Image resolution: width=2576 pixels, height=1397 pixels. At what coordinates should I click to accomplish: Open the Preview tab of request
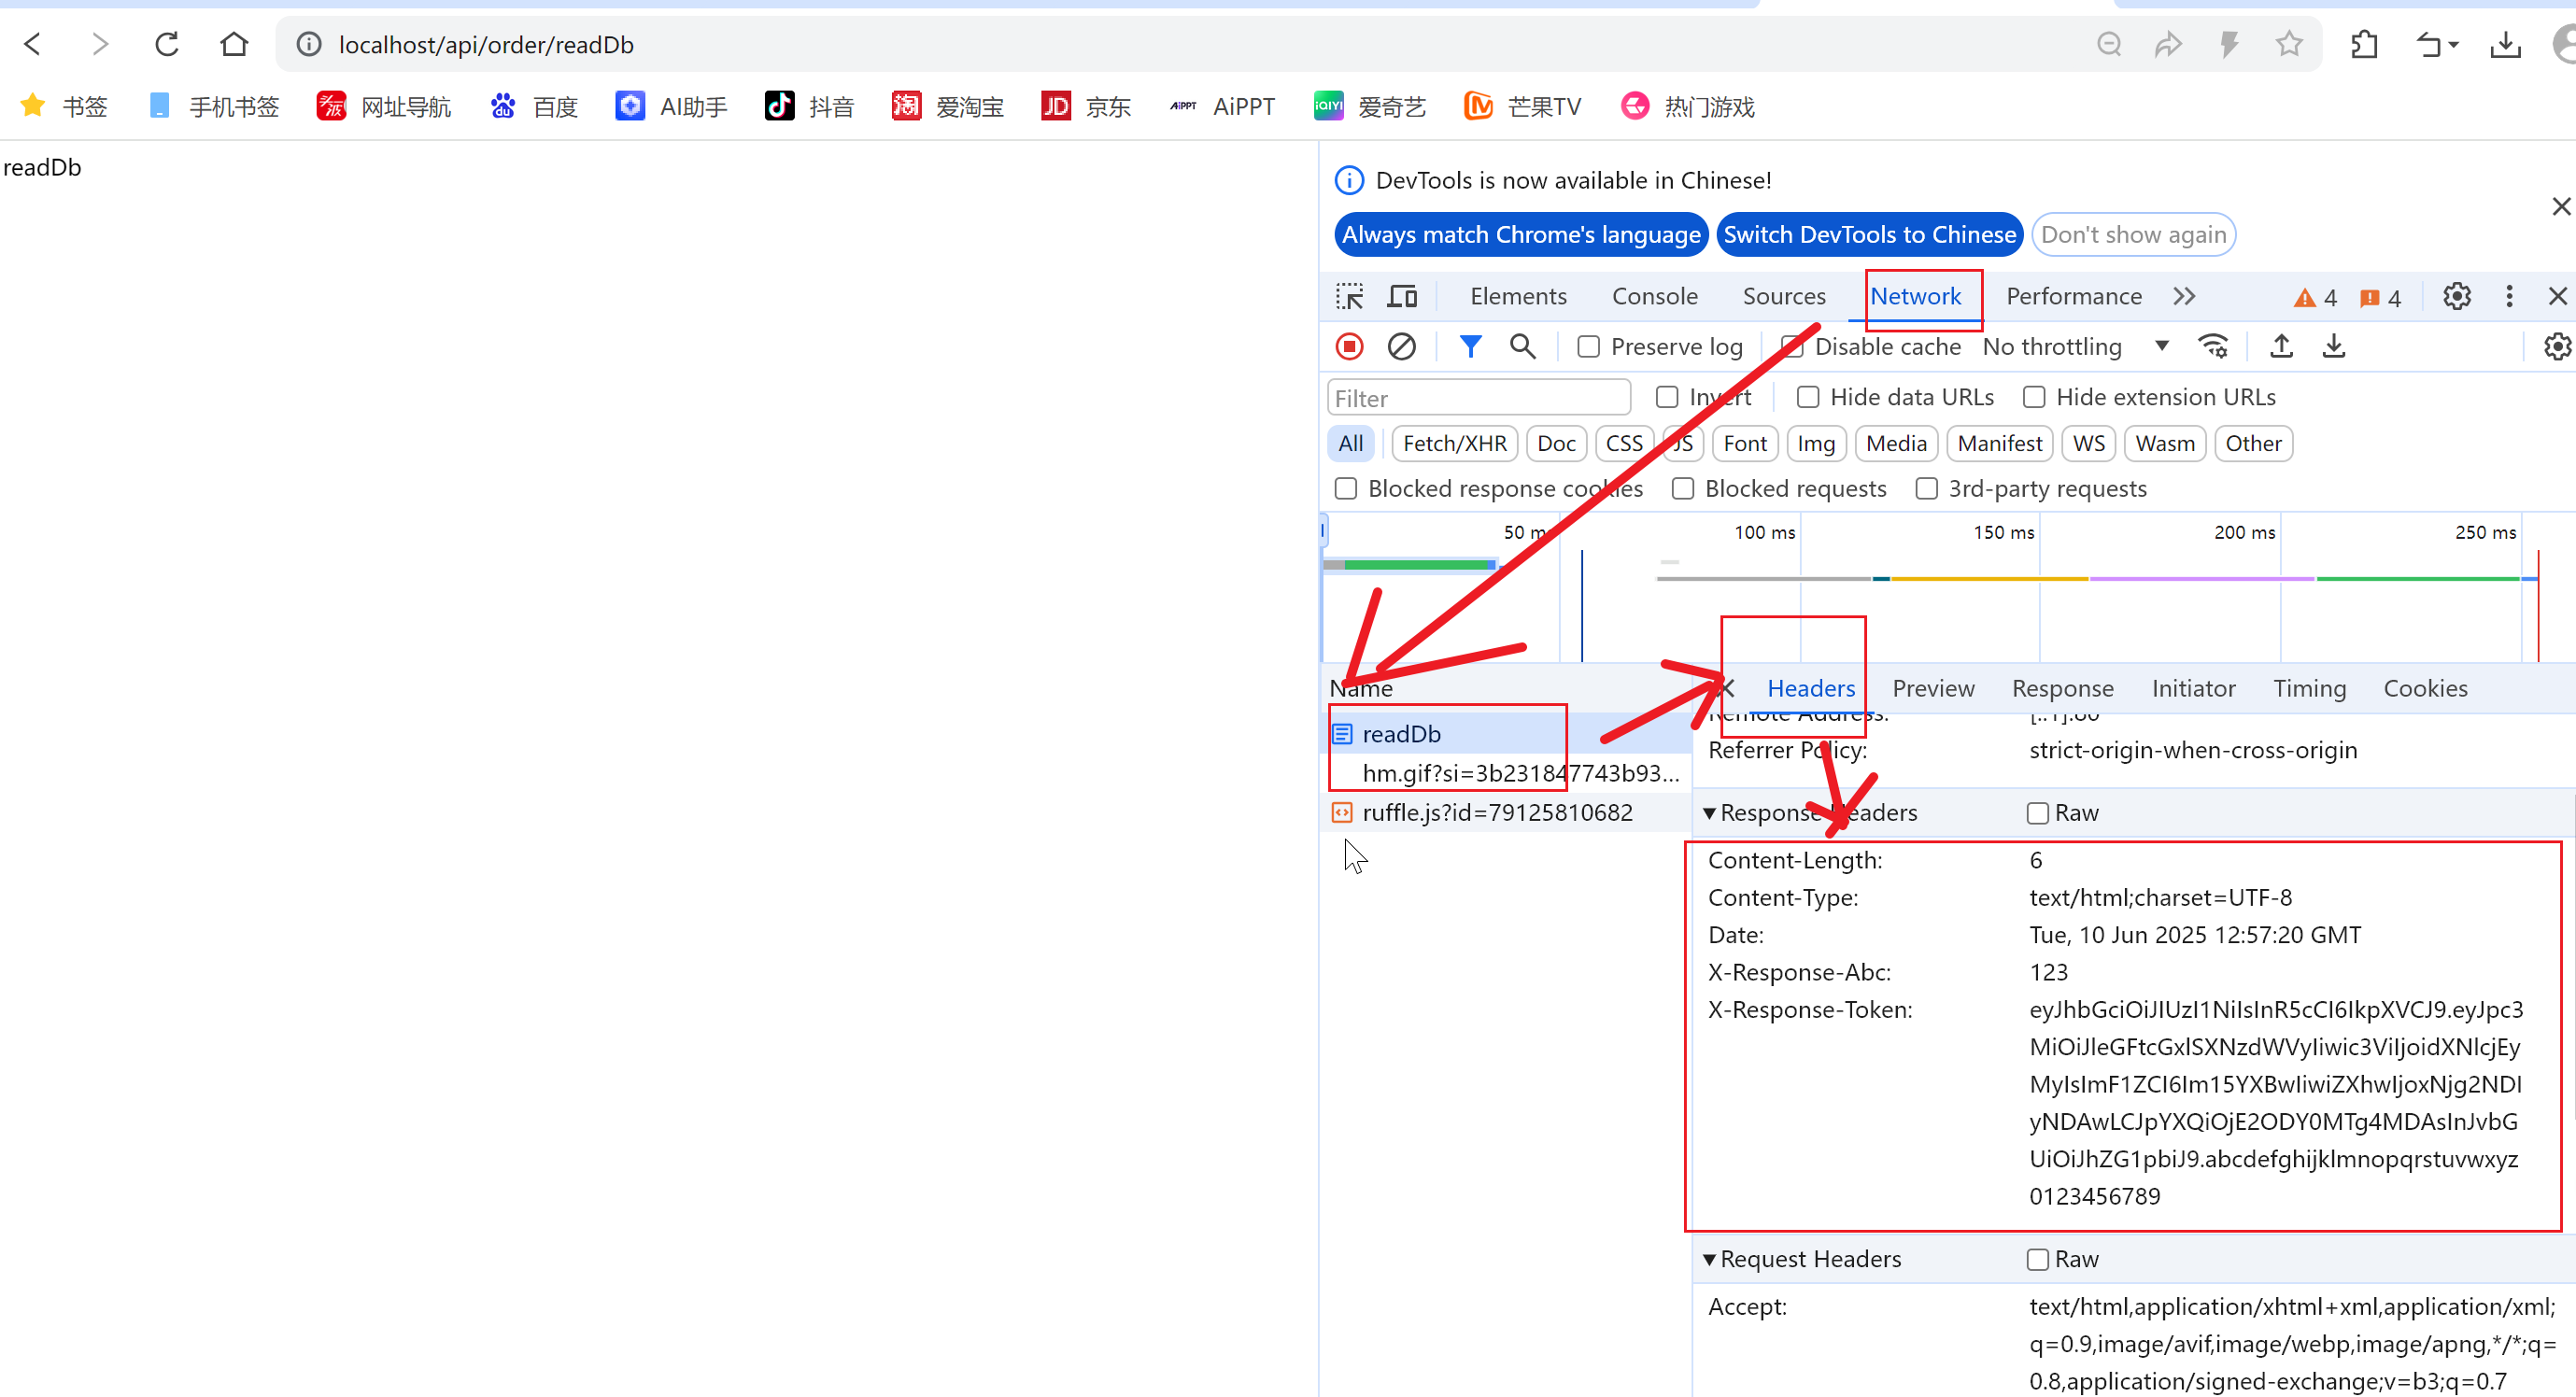[x=1932, y=688]
